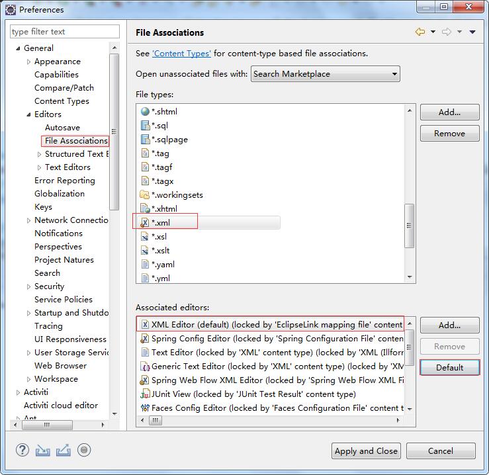Click the type filter text field
This screenshot has width=489, height=475.
click(65, 32)
